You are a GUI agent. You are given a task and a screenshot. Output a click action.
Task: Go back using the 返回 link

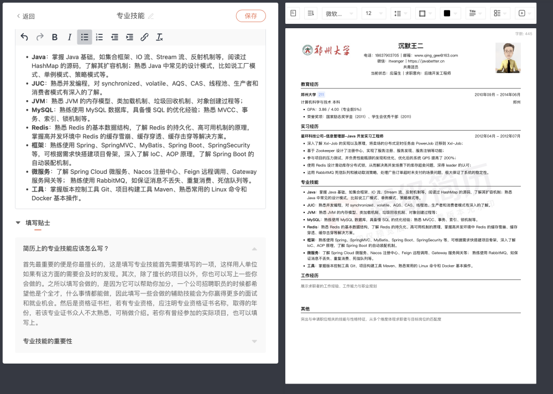(25, 17)
